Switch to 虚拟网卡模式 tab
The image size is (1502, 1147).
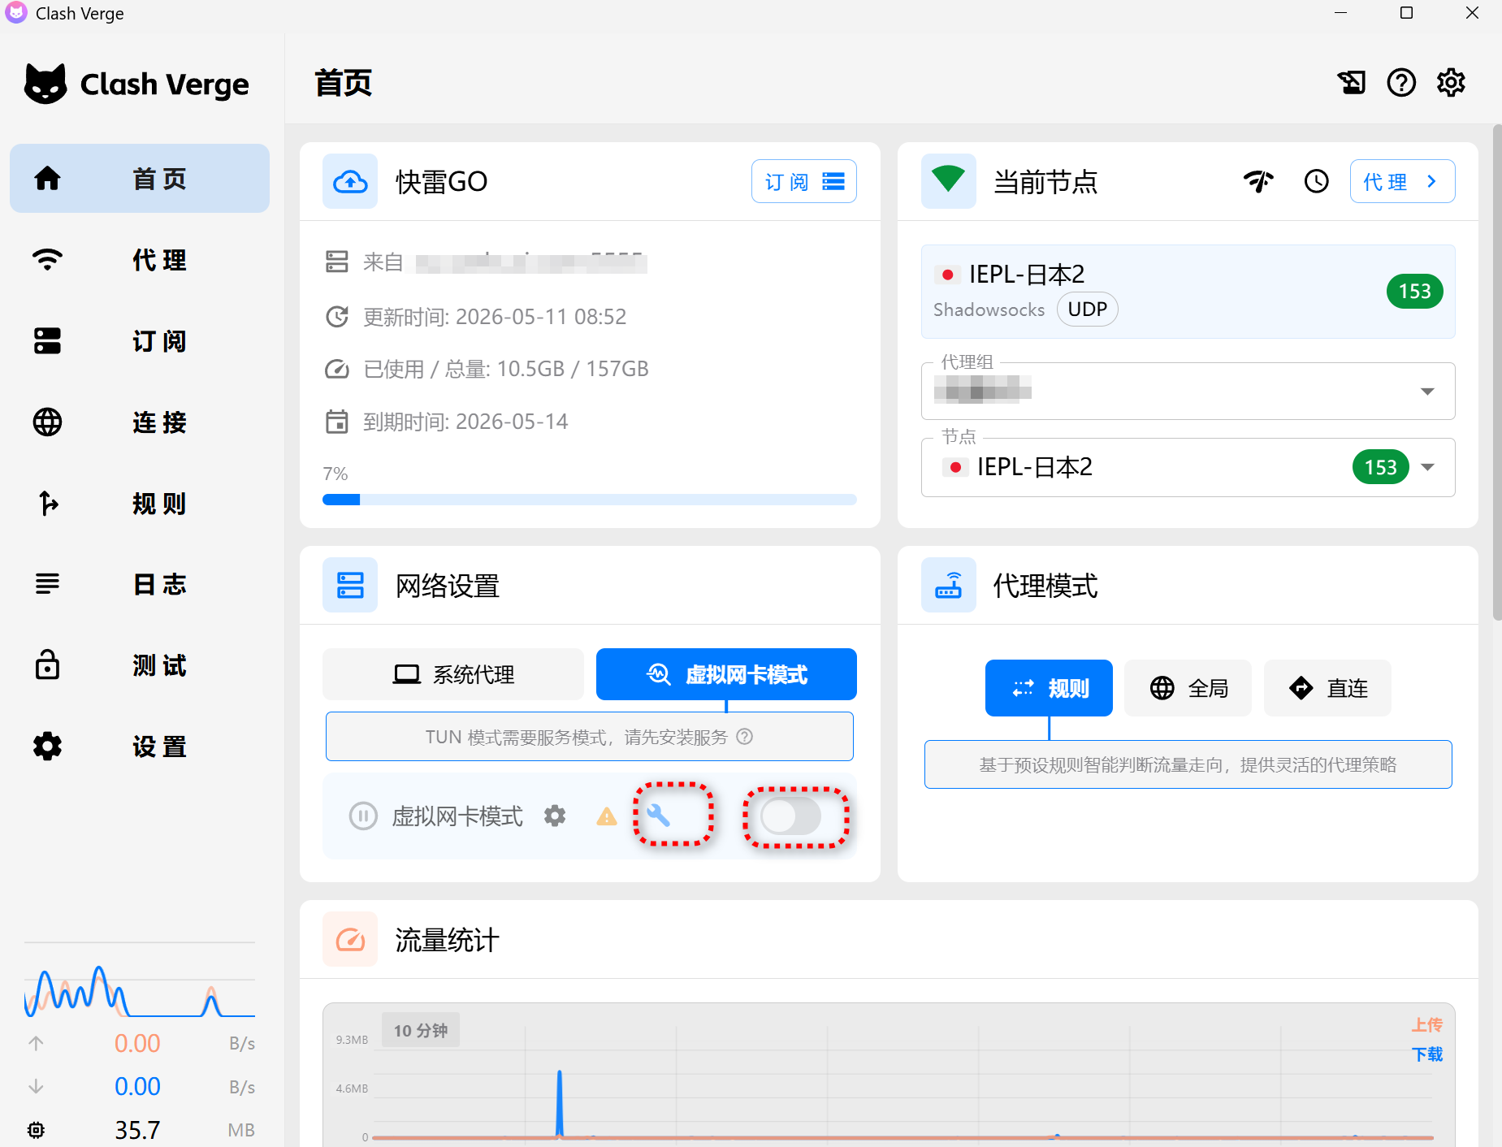pyautogui.click(x=726, y=674)
